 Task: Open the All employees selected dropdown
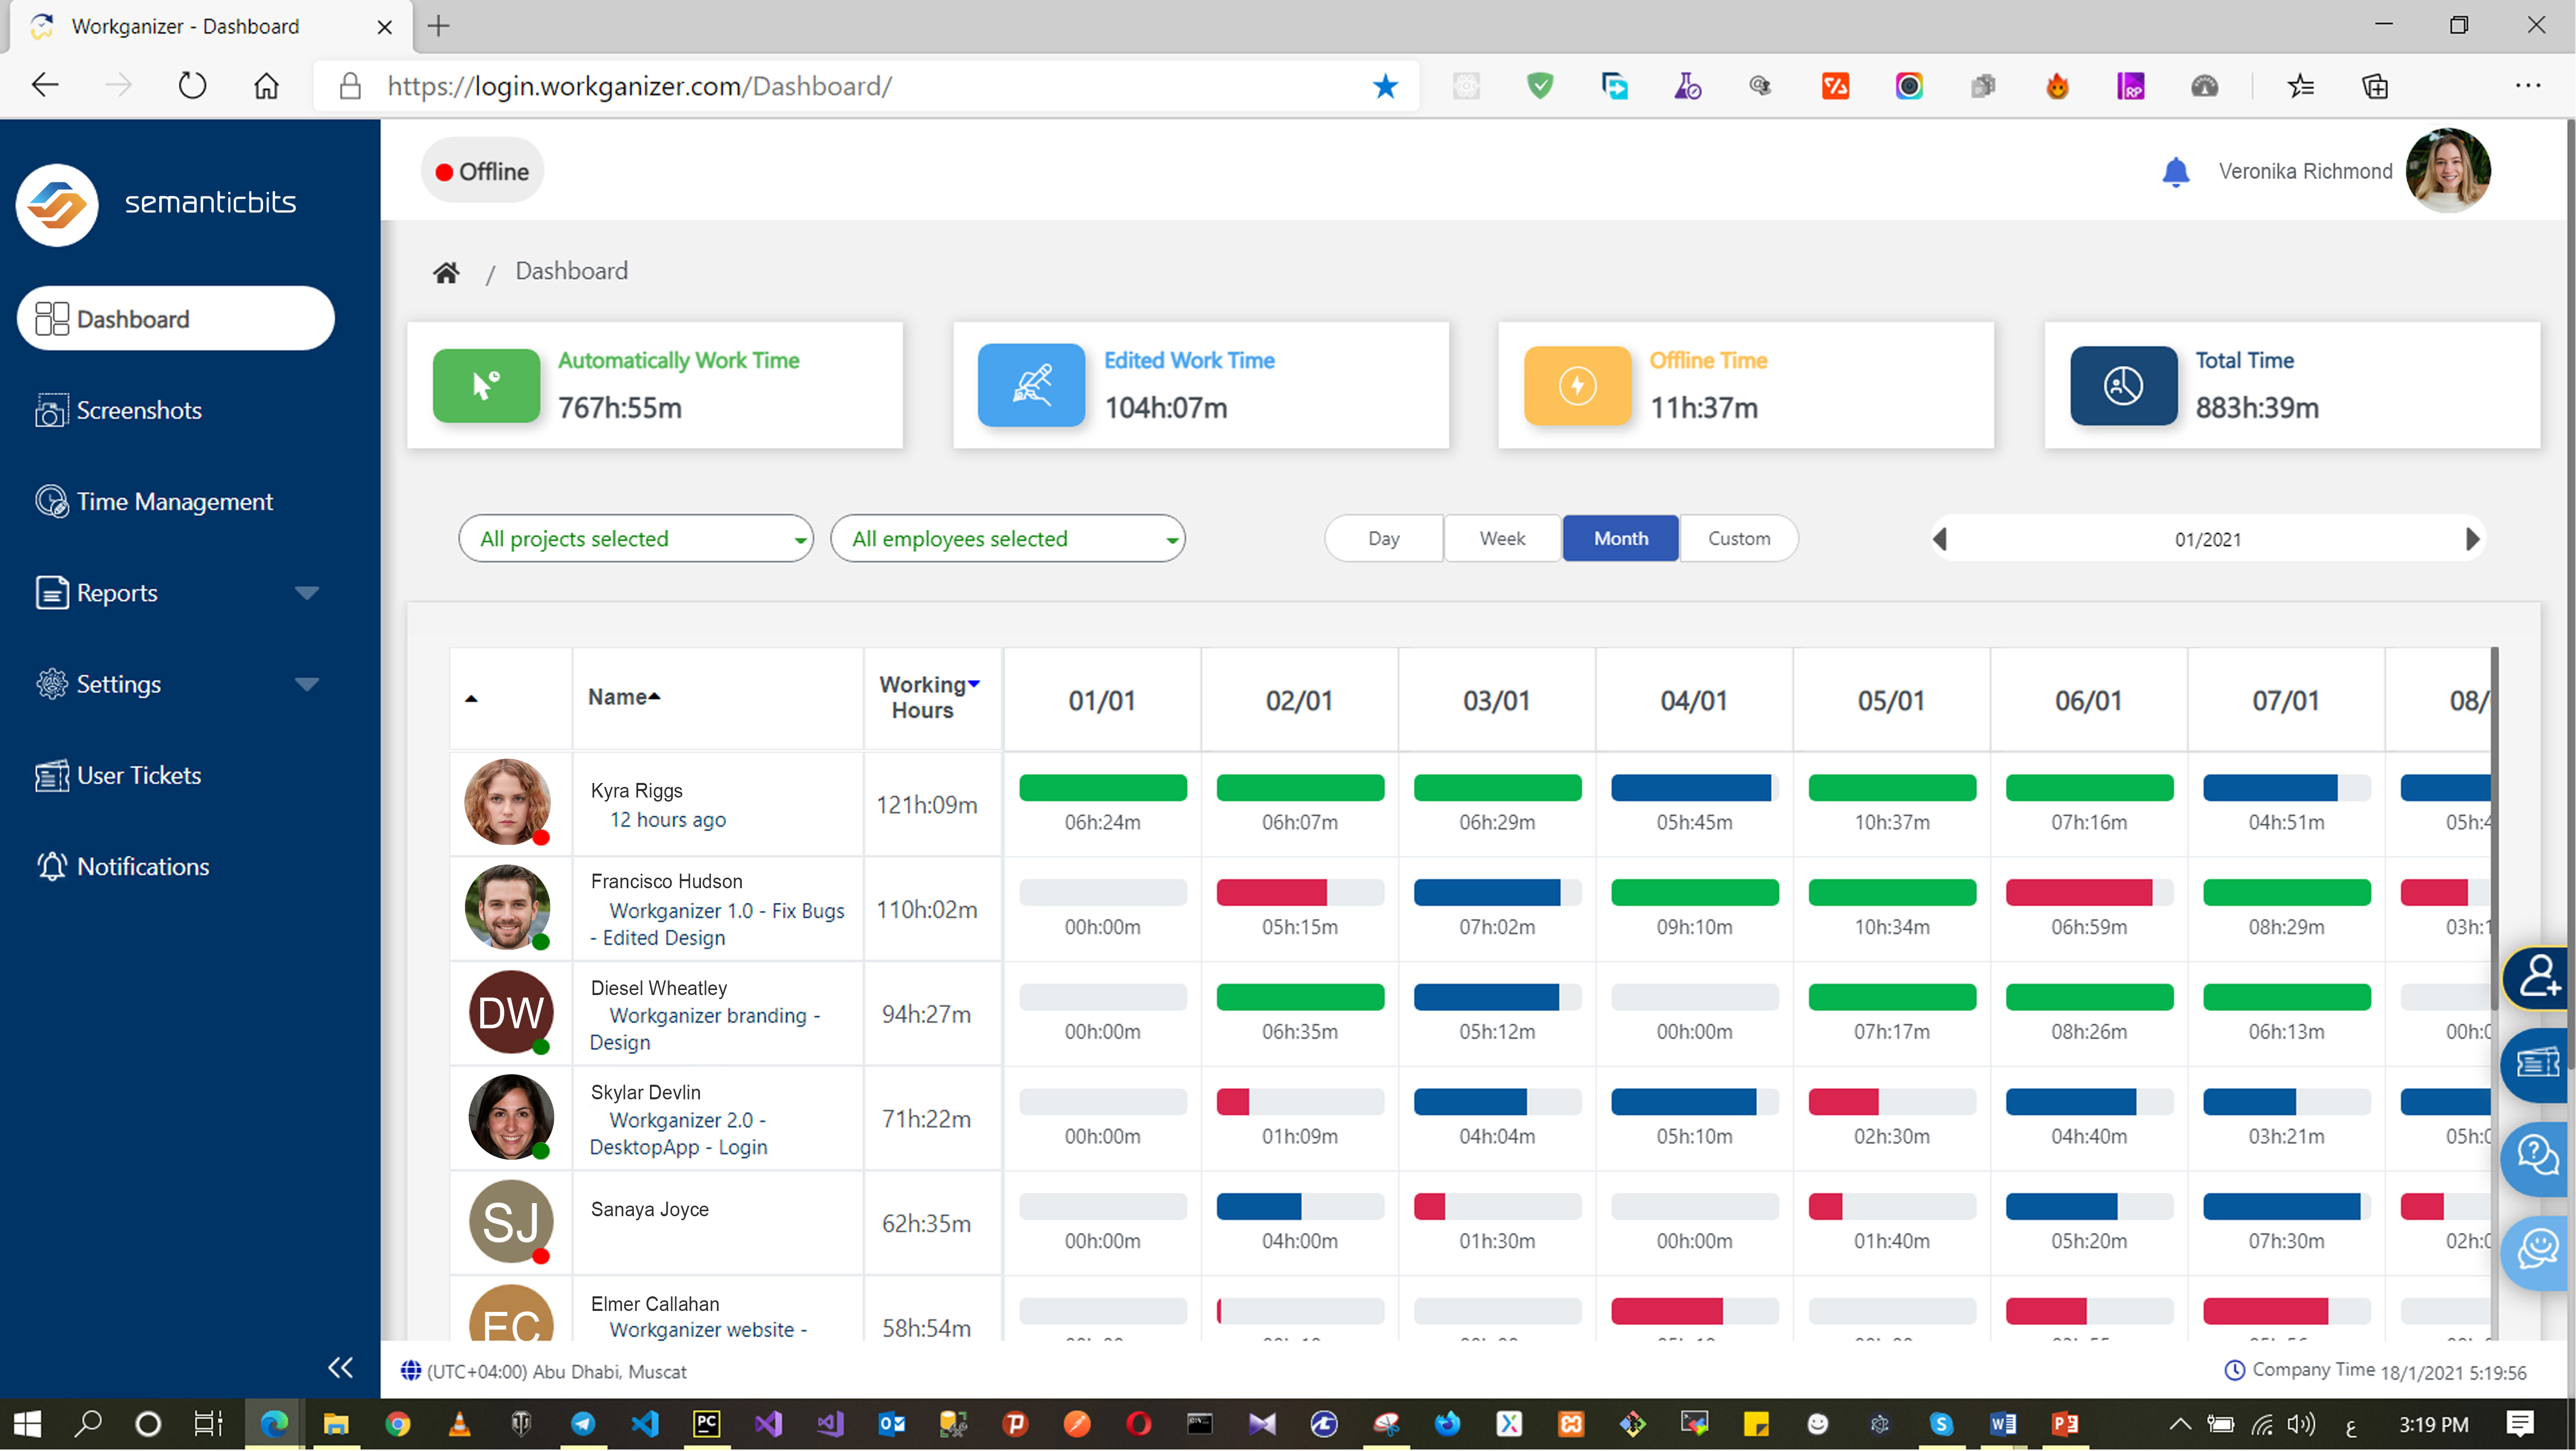(x=1007, y=539)
